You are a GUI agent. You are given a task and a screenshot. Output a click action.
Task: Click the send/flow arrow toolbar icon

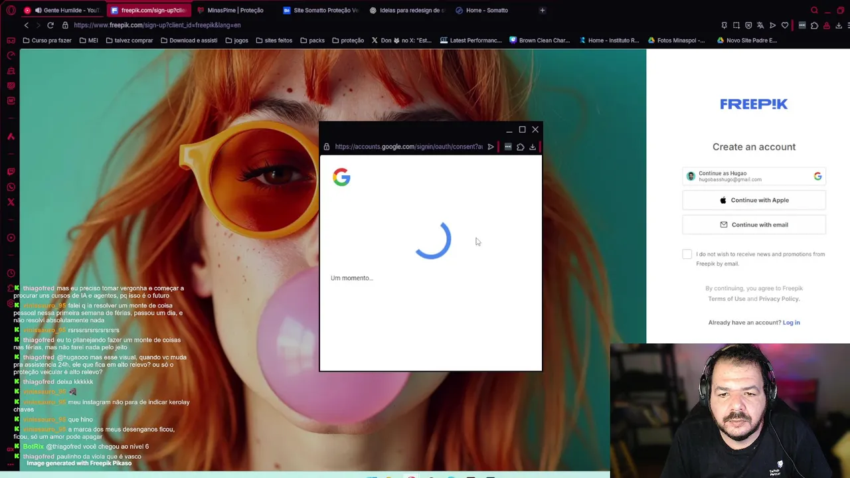click(x=772, y=25)
